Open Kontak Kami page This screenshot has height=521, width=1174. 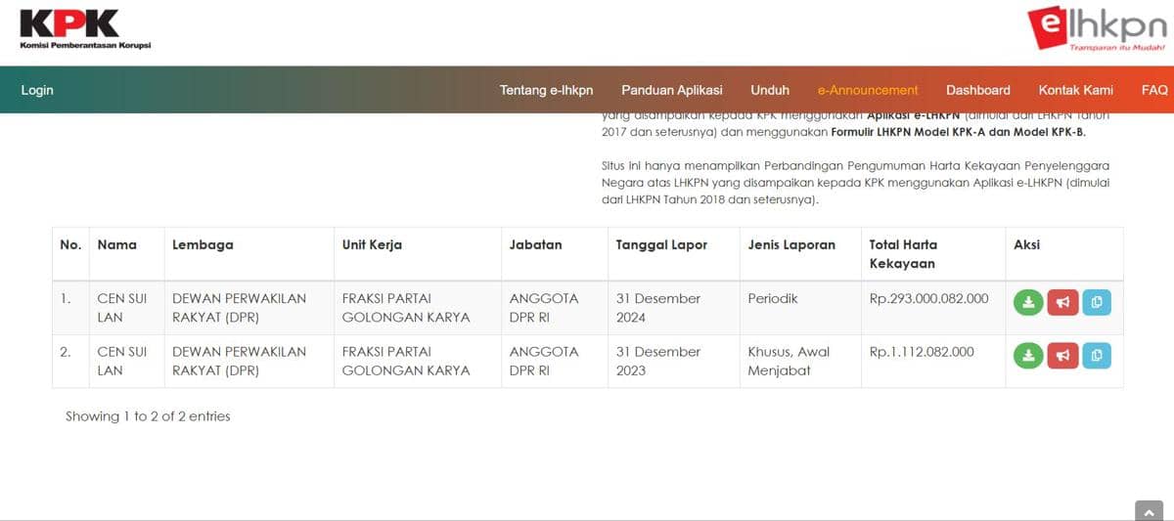1075,90
